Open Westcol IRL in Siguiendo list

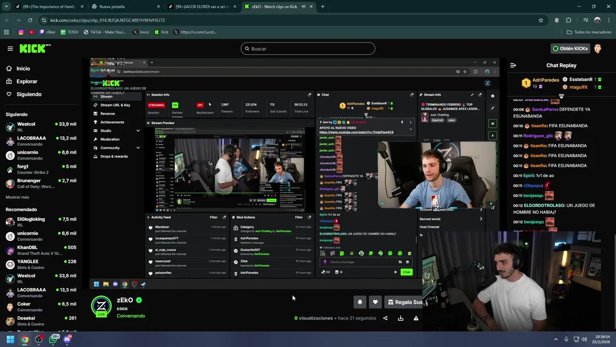pos(40,127)
